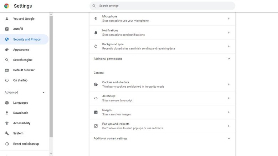Screen dimensions: 278x156
Task: Click the Notifications bell icon
Action: point(96,33)
